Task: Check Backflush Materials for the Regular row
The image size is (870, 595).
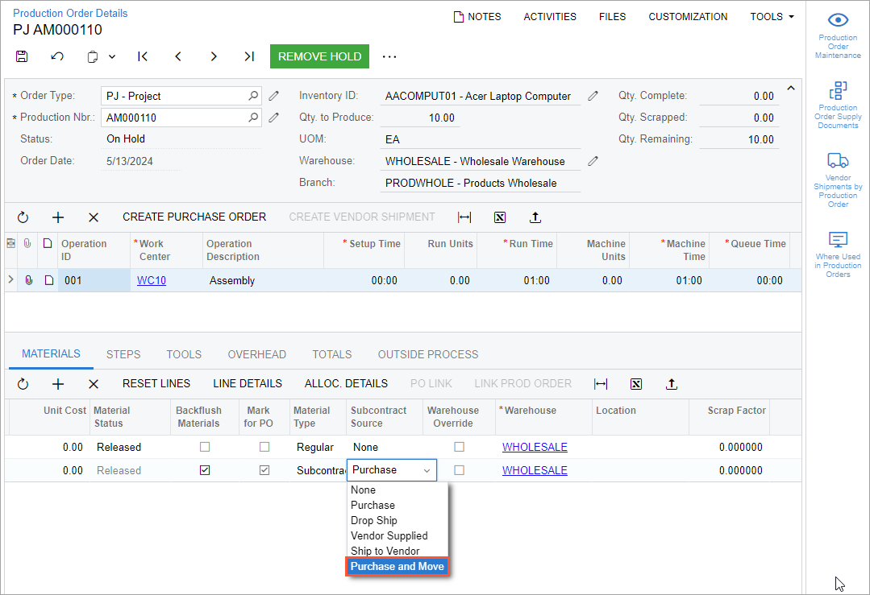Action: (205, 447)
